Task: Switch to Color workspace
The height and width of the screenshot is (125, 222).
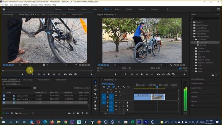Action: click(95, 9)
